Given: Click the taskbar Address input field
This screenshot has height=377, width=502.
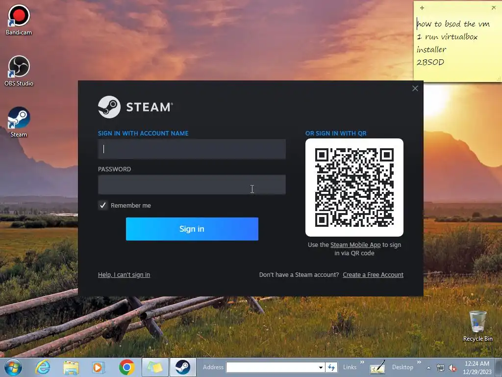Looking at the screenshot, I should [272, 367].
